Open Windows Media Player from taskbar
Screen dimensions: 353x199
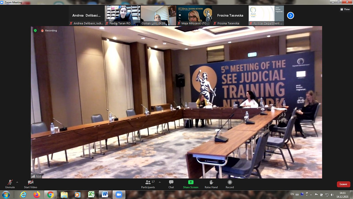(x=78, y=195)
